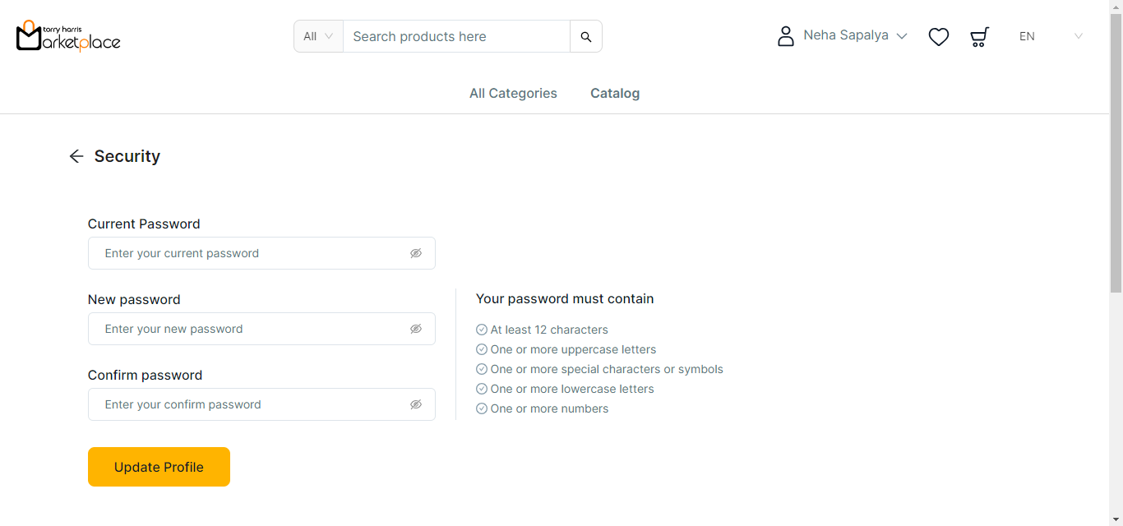Image resolution: width=1123 pixels, height=526 pixels.
Task: Expand the EN language selector
Action: click(x=1051, y=36)
